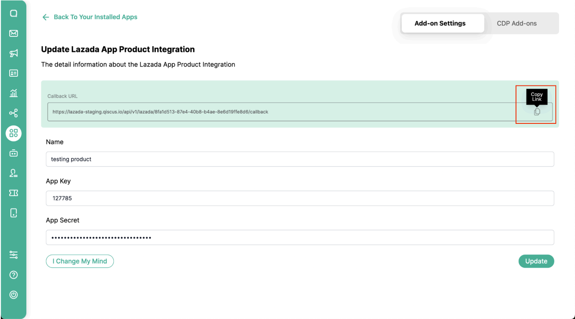This screenshot has width=575, height=319.
Task: Open the chat inbox sidebar icon
Action: 13,13
